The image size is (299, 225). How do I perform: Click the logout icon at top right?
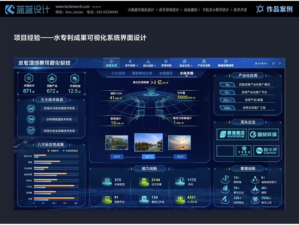[280, 63]
